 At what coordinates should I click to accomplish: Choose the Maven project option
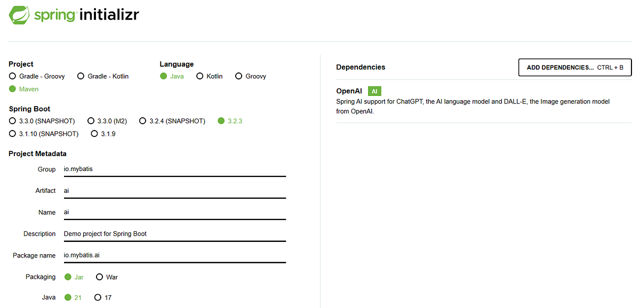click(x=24, y=89)
